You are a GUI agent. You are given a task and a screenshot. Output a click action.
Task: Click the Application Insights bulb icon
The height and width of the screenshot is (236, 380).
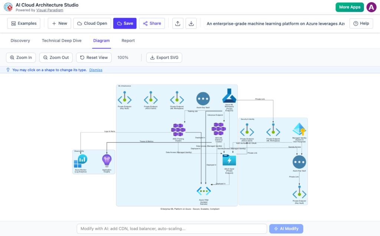pos(107,160)
